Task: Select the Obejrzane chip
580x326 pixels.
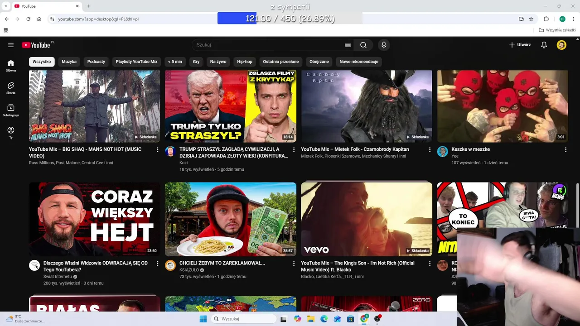Action: coord(319,62)
